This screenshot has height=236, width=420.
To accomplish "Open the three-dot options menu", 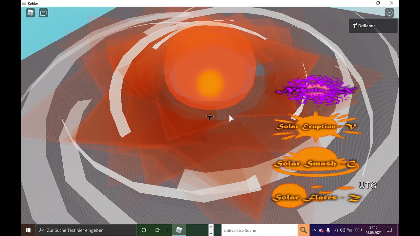I will click(389, 13).
